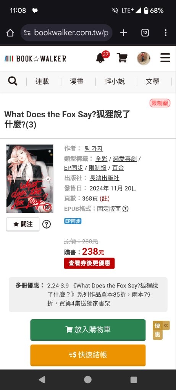This screenshot has height=390, width=176.
Task: Open the 長鴻出版社 publisher link
Action: point(105,178)
